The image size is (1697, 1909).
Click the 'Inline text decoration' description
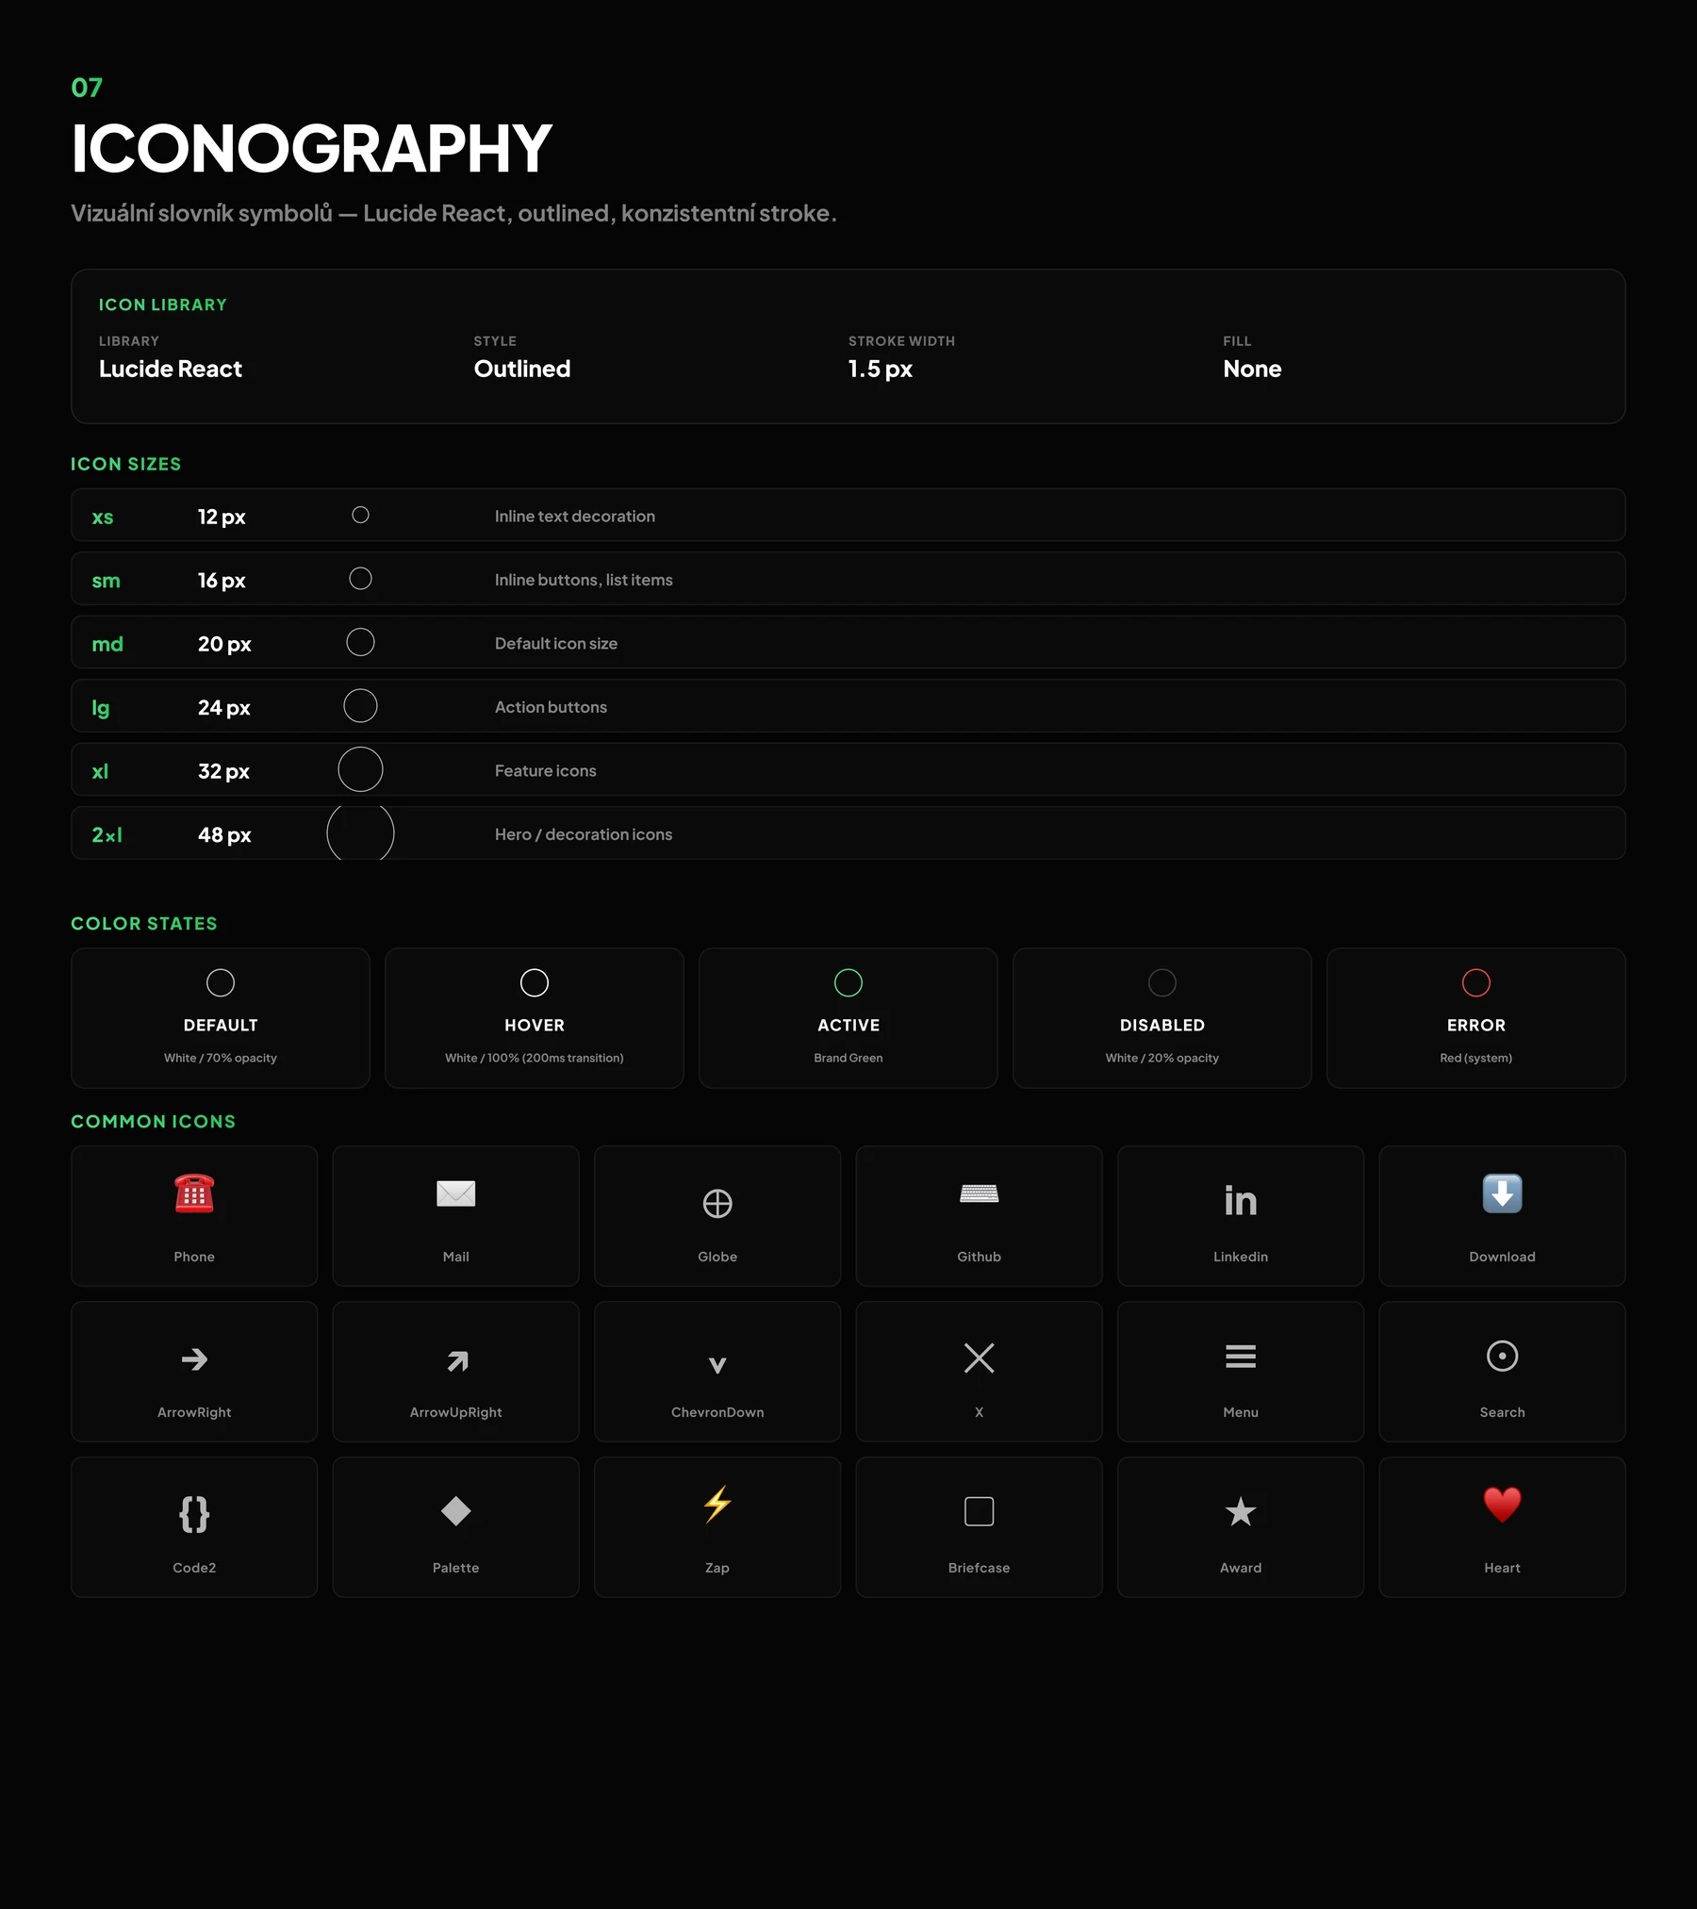coord(575,516)
